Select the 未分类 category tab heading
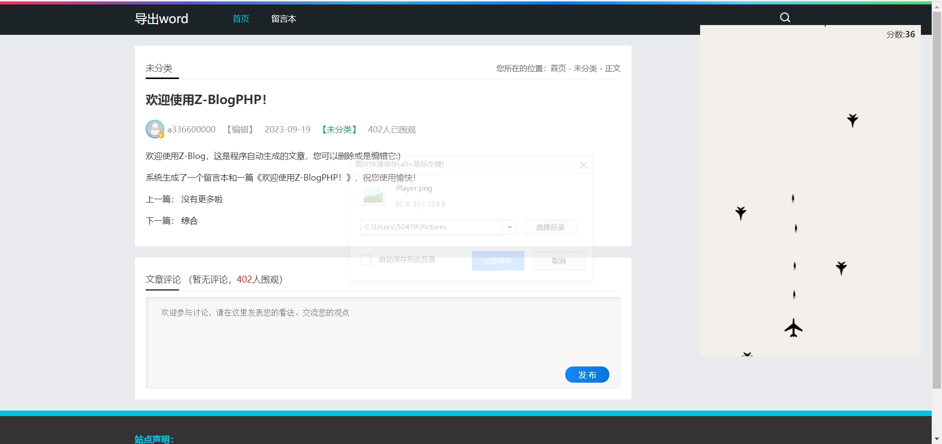Viewport: 942px width, 444px height. [159, 68]
